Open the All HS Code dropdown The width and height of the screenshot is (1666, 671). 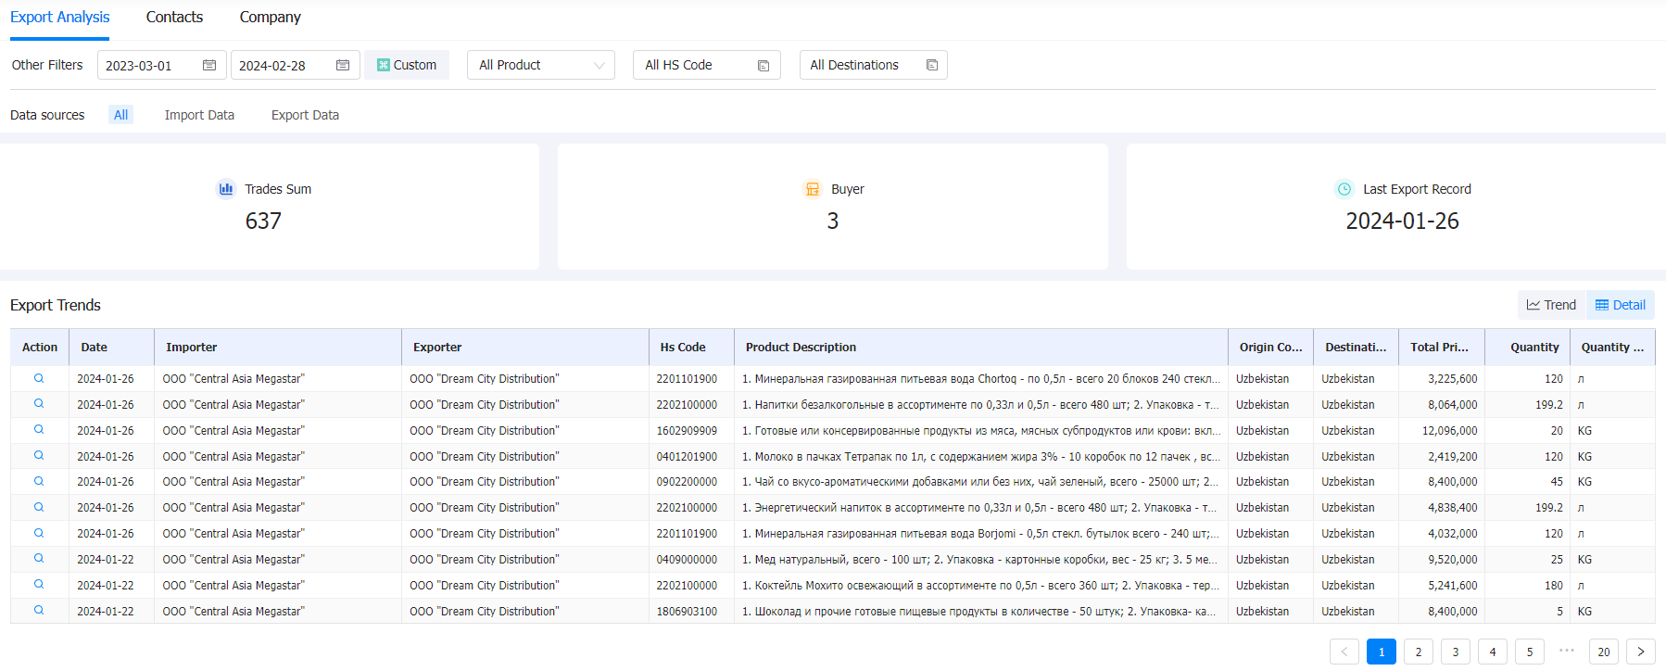click(x=695, y=65)
